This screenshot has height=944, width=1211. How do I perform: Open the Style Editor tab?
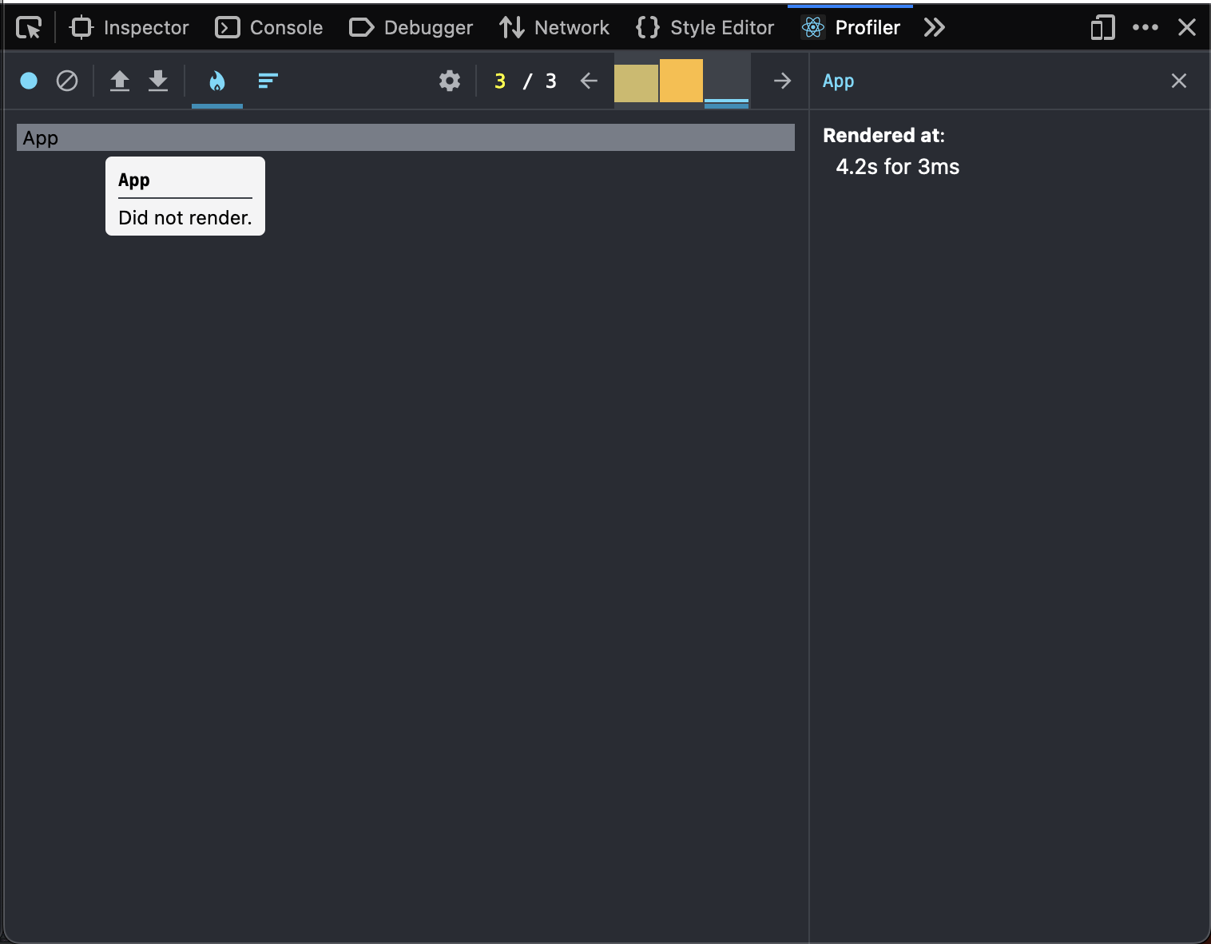pos(705,28)
